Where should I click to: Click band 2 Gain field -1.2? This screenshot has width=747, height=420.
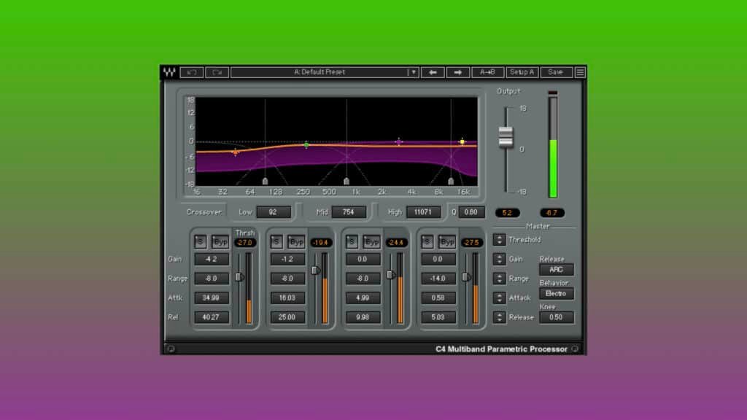[x=287, y=259]
